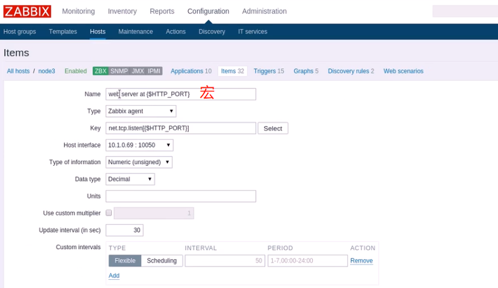The image size is (498, 288).
Task: Go to Host groups submenu
Action: pos(20,31)
